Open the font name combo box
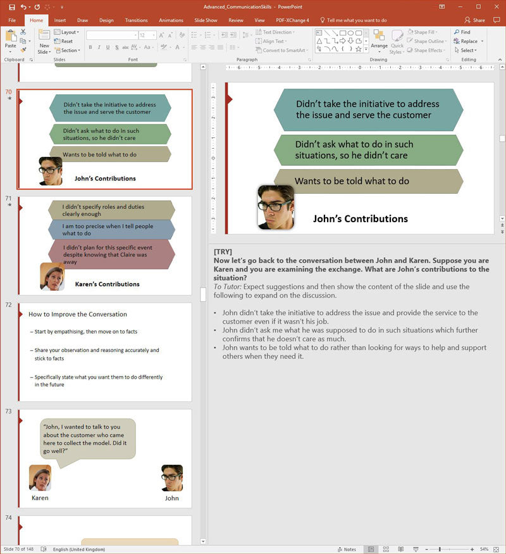Viewport: 506px width, 554px height. [x=112, y=35]
